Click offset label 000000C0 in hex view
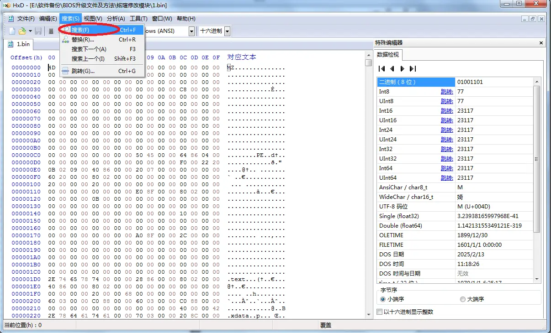Image resolution: width=551 pixels, height=333 pixels. [x=26, y=155]
